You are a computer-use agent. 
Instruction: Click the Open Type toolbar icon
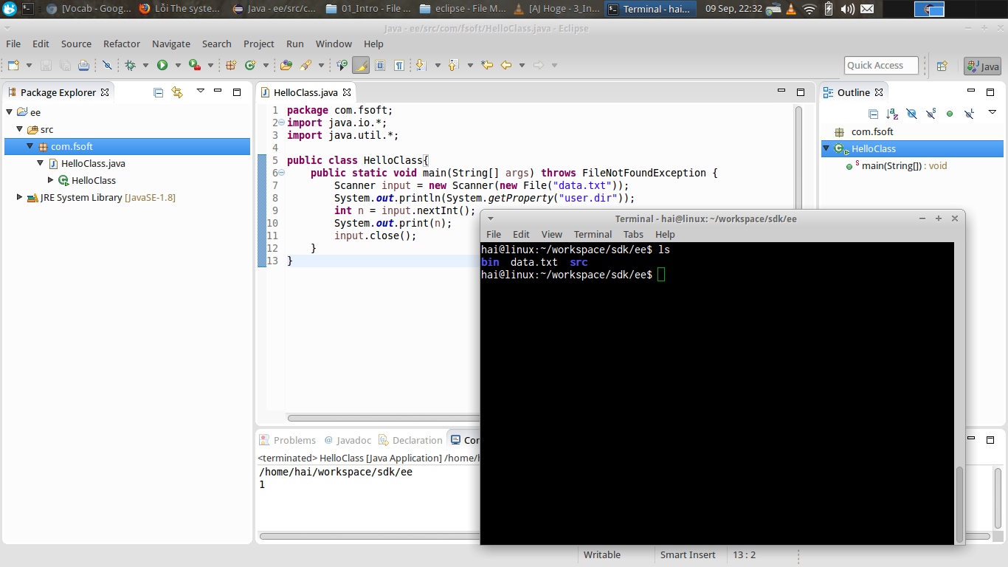[286, 66]
